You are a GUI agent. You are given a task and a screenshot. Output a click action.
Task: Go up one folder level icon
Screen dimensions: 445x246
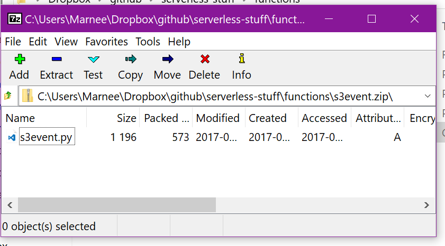coord(8,96)
